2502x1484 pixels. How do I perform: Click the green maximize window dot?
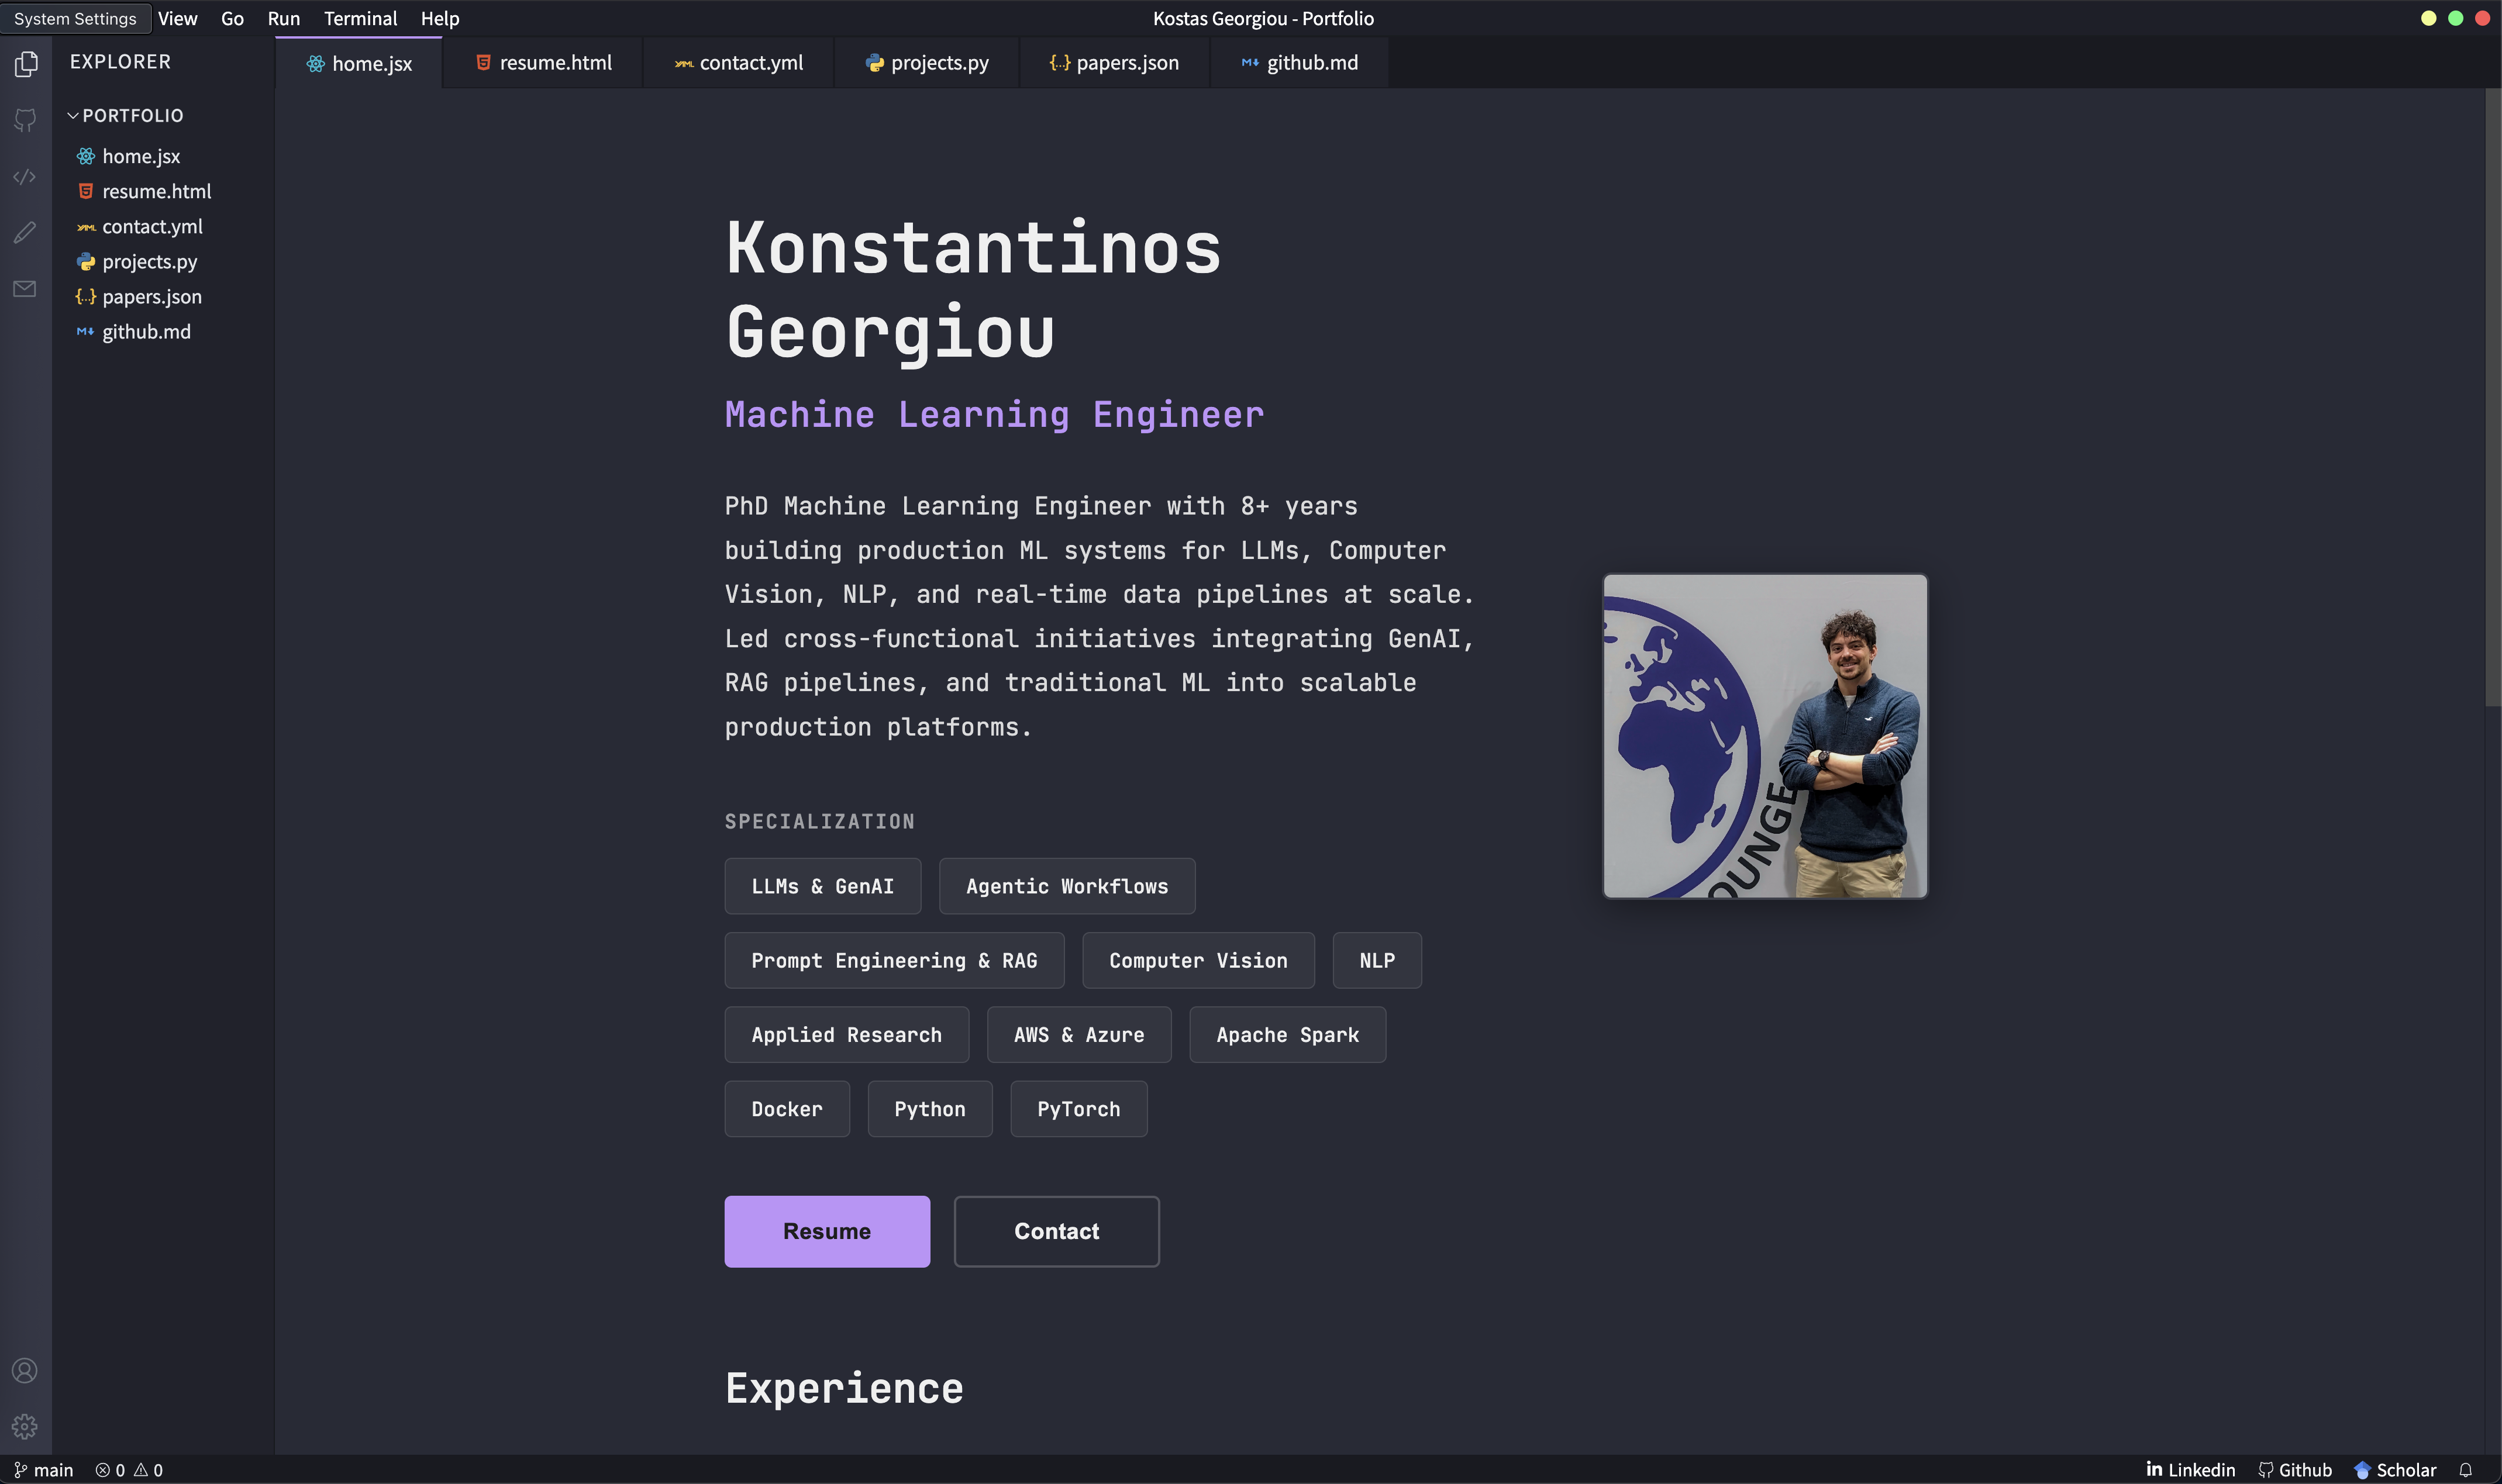click(2455, 18)
